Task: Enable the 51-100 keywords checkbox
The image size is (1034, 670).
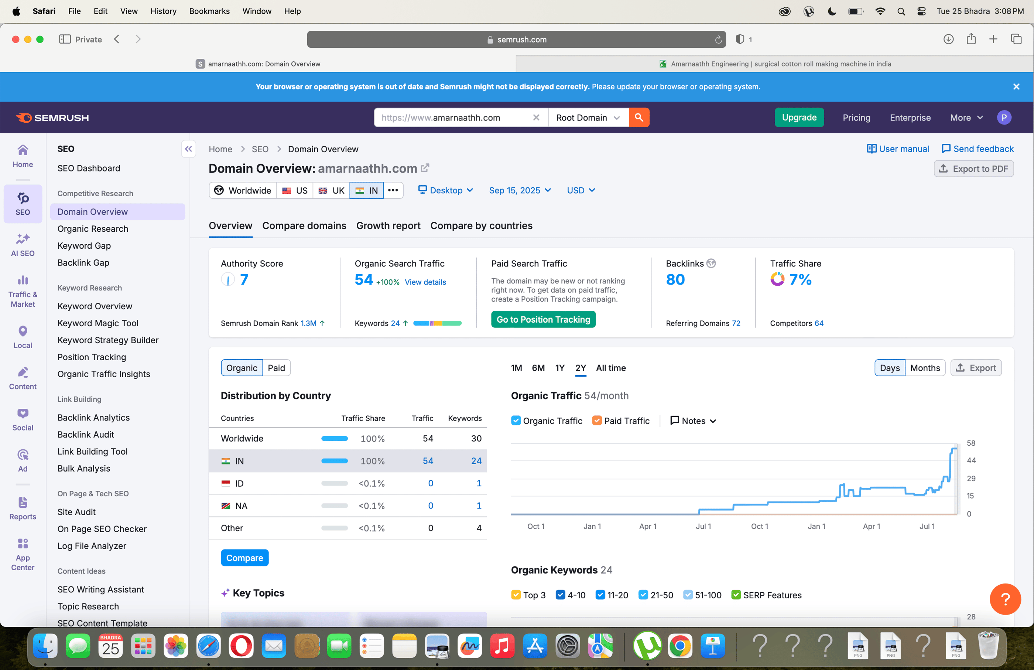Action: pos(688,595)
